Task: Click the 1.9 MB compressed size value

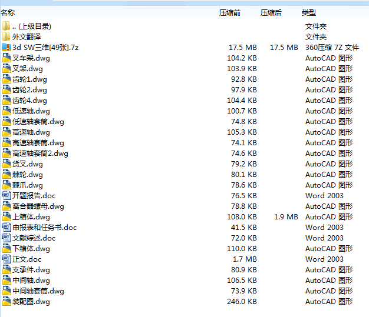Action: pos(286,217)
